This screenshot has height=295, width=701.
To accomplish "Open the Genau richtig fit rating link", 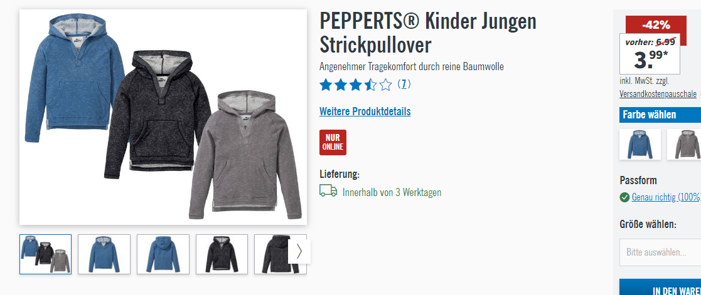I will (x=665, y=197).
